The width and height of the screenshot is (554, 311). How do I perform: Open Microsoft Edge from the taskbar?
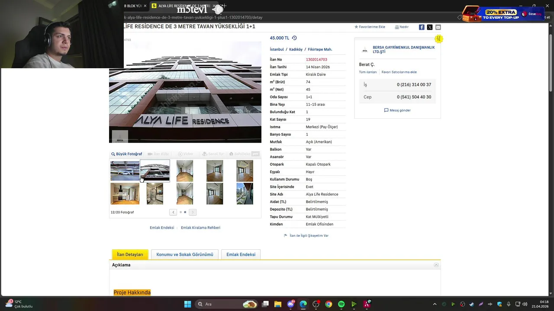[303, 304]
